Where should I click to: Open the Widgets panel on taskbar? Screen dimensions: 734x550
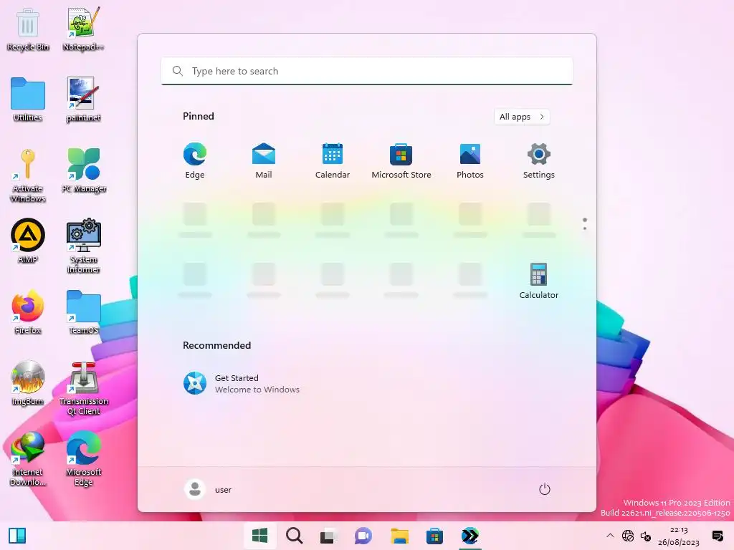click(x=17, y=536)
